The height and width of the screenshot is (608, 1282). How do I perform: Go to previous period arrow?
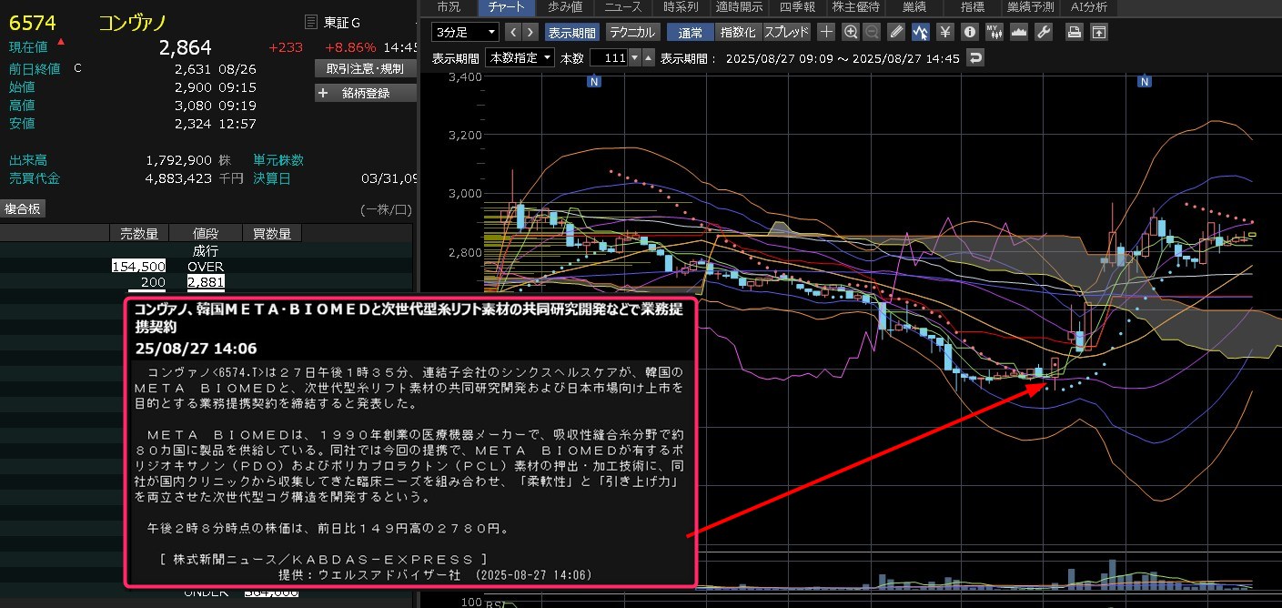point(513,32)
